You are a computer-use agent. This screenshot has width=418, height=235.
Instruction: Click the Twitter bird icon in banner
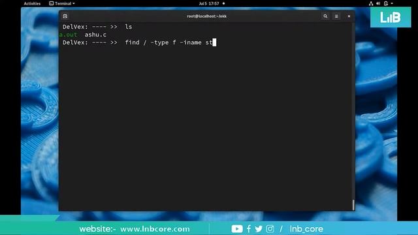click(259, 229)
